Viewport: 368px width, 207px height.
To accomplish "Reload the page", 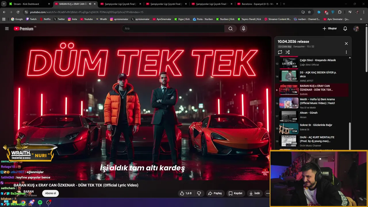I will 18,12.
